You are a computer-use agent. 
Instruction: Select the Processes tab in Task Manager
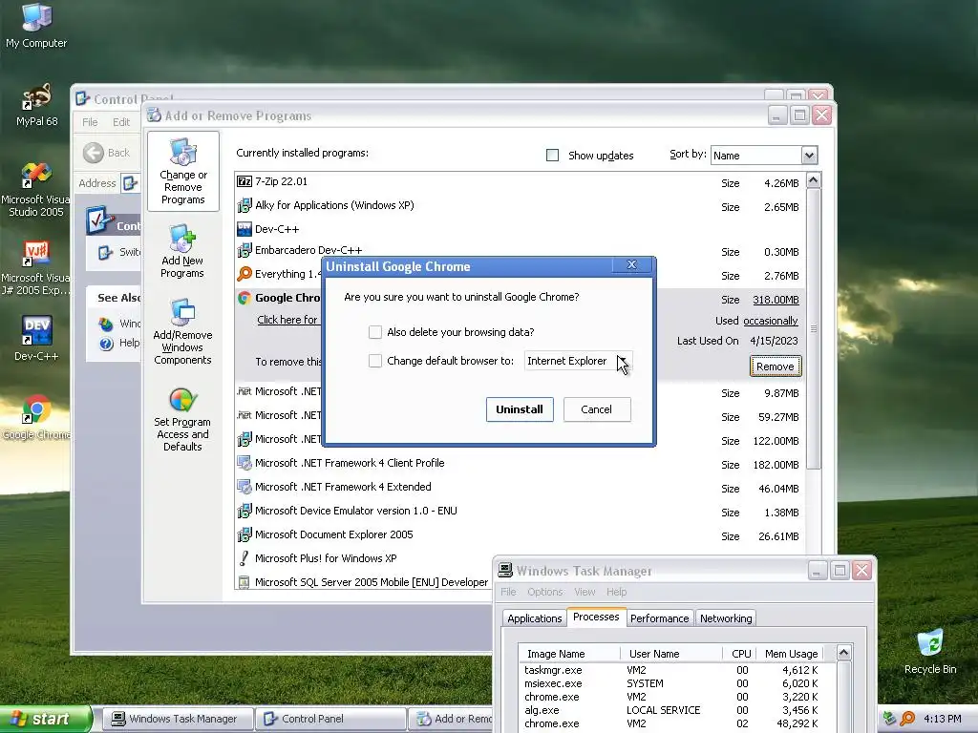596,617
